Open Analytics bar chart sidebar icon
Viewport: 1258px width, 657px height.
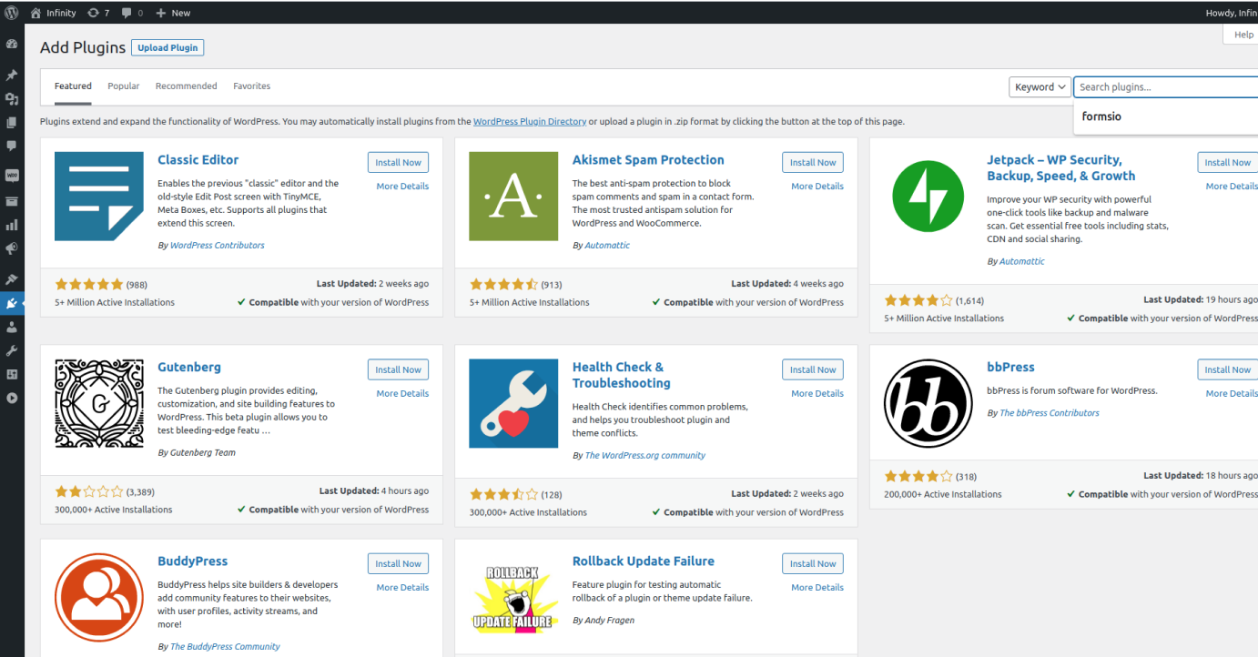pos(12,225)
